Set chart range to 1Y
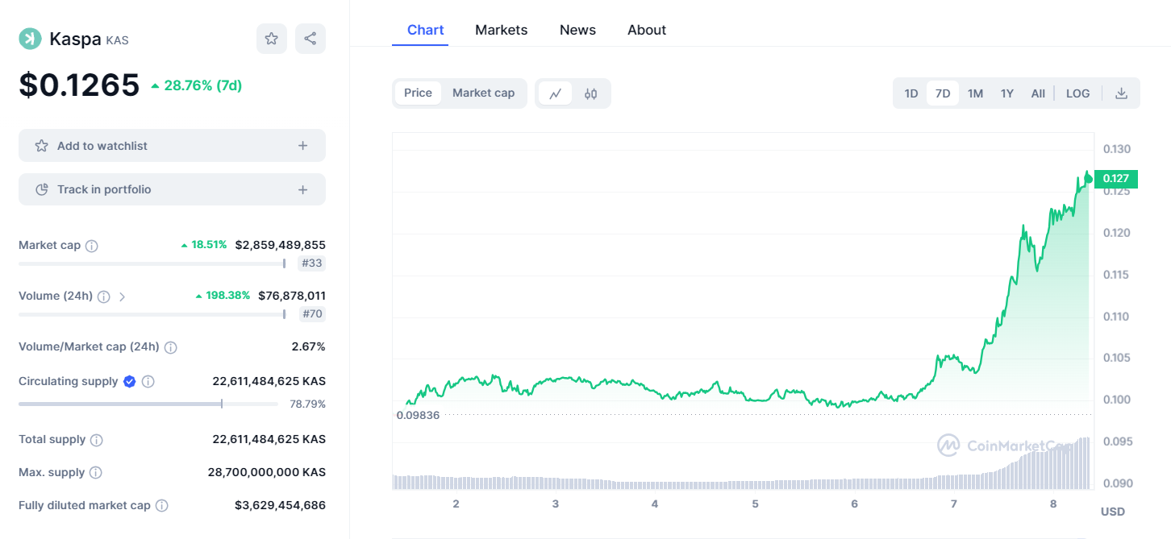The image size is (1171, 539). 1007,93
